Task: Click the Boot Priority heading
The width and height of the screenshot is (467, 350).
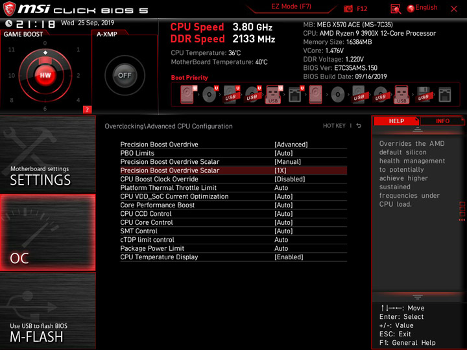Action: click(189, 78)
